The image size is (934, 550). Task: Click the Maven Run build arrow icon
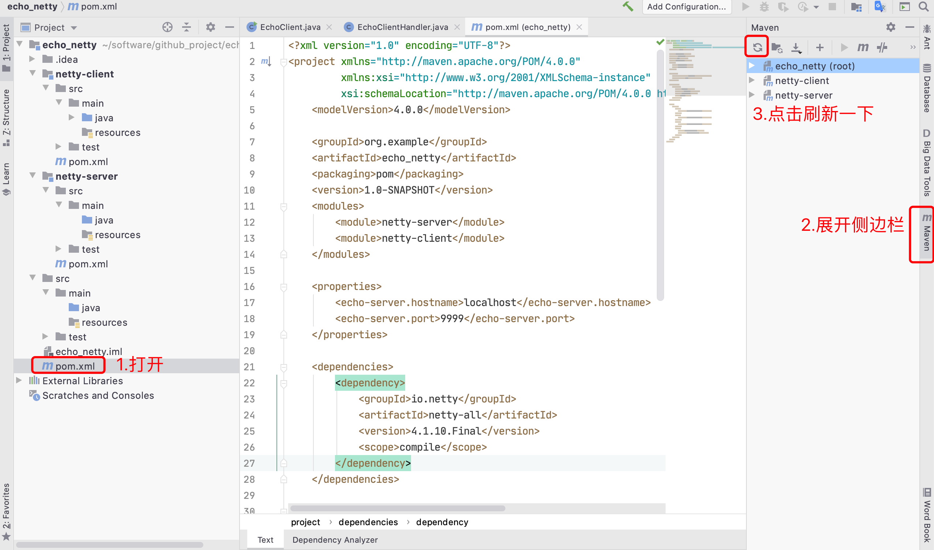[844, 47]
